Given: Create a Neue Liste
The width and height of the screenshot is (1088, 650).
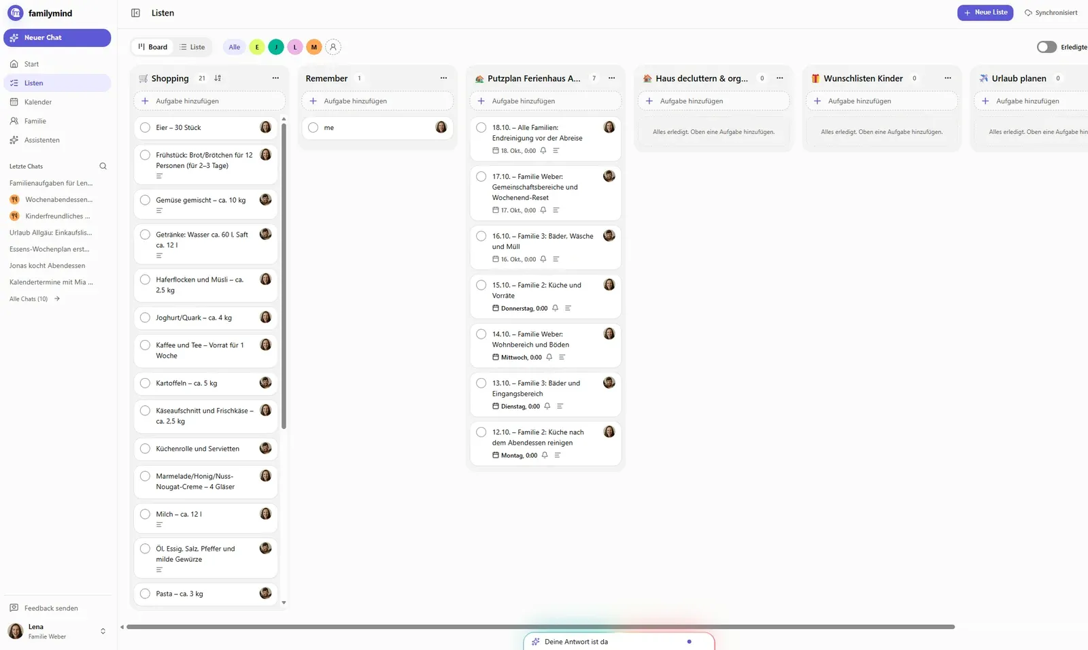Looking at the screenshot, I should (x=985, y=13).
